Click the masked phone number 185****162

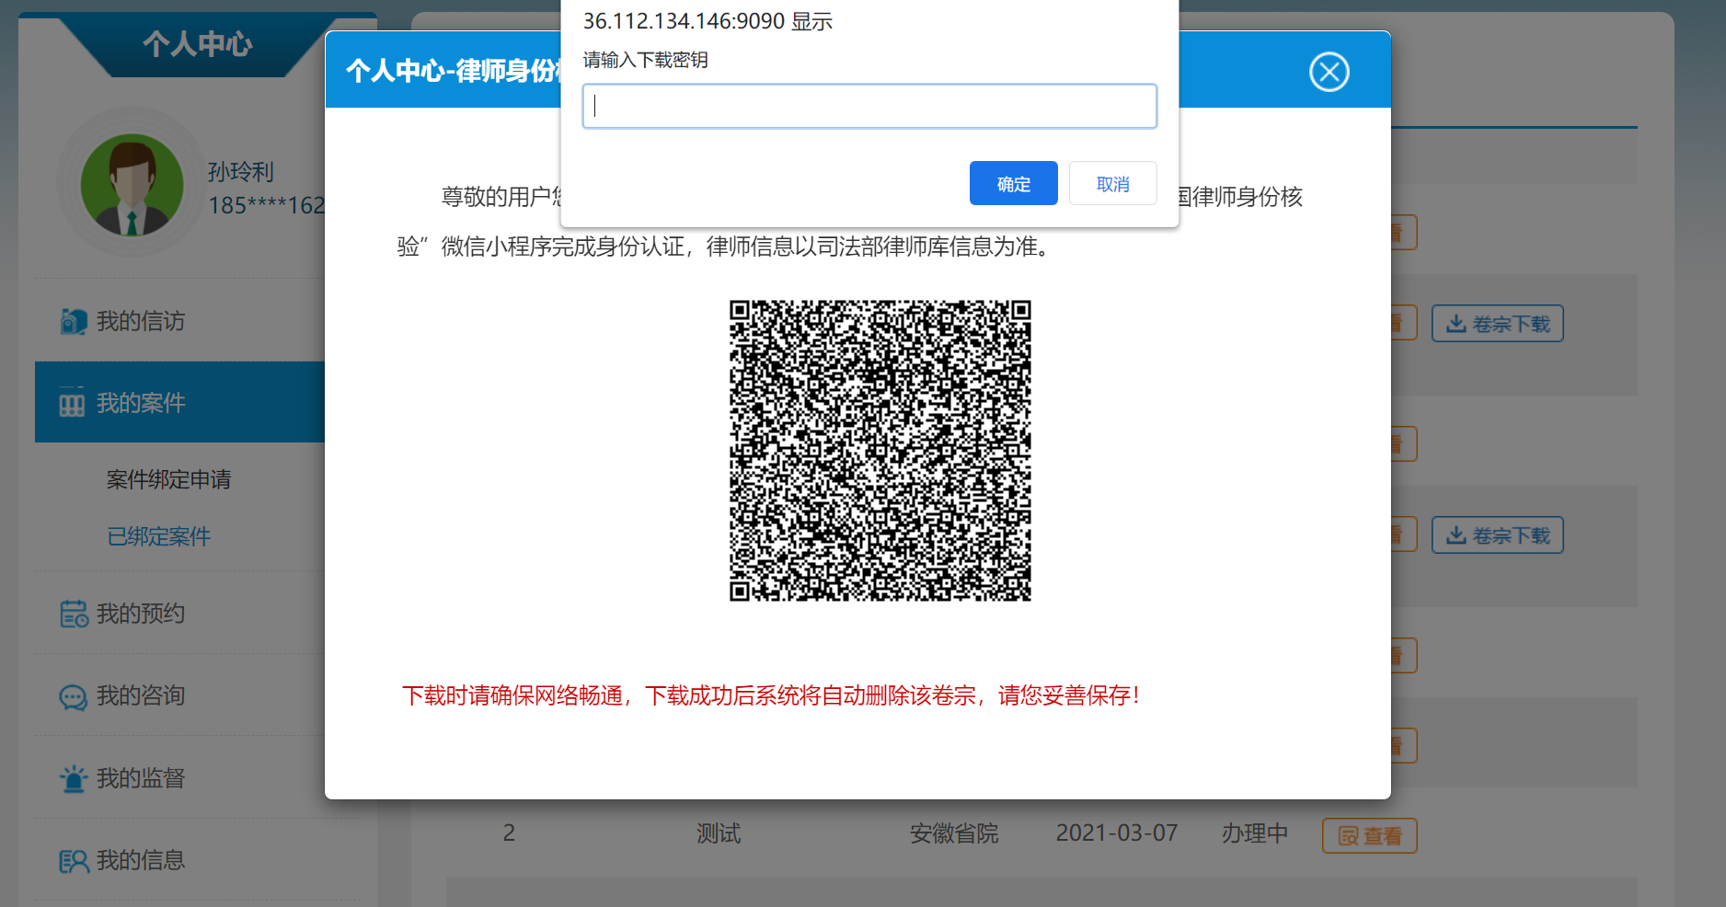pos(267,205)
